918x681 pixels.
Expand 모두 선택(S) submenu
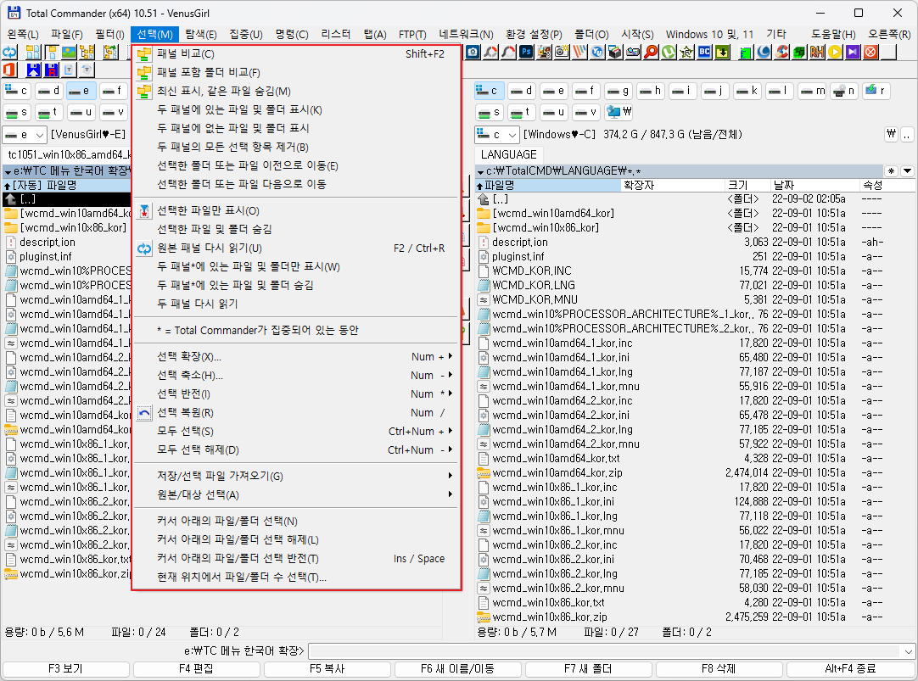451,431
